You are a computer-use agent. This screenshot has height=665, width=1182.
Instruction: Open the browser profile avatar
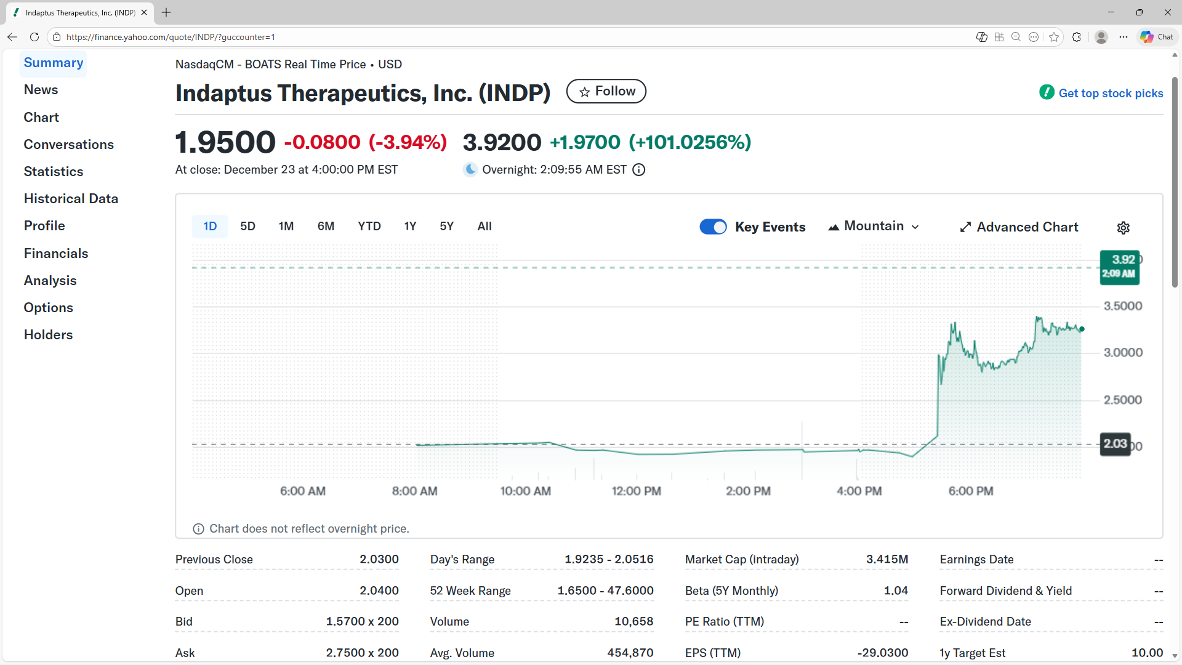(x=1102, y=37)
